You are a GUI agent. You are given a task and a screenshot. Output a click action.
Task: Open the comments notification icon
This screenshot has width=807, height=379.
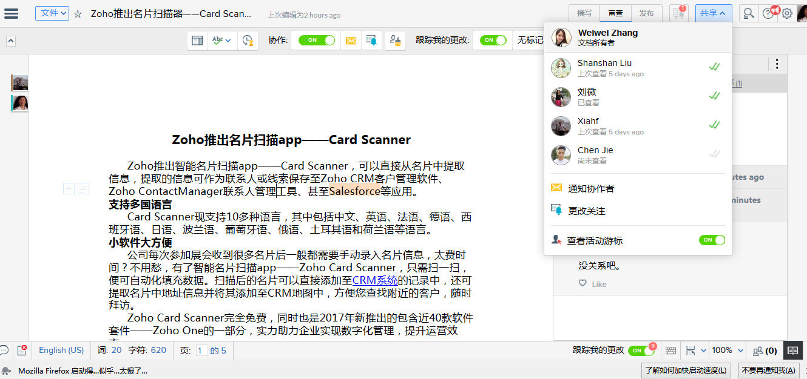678,13
